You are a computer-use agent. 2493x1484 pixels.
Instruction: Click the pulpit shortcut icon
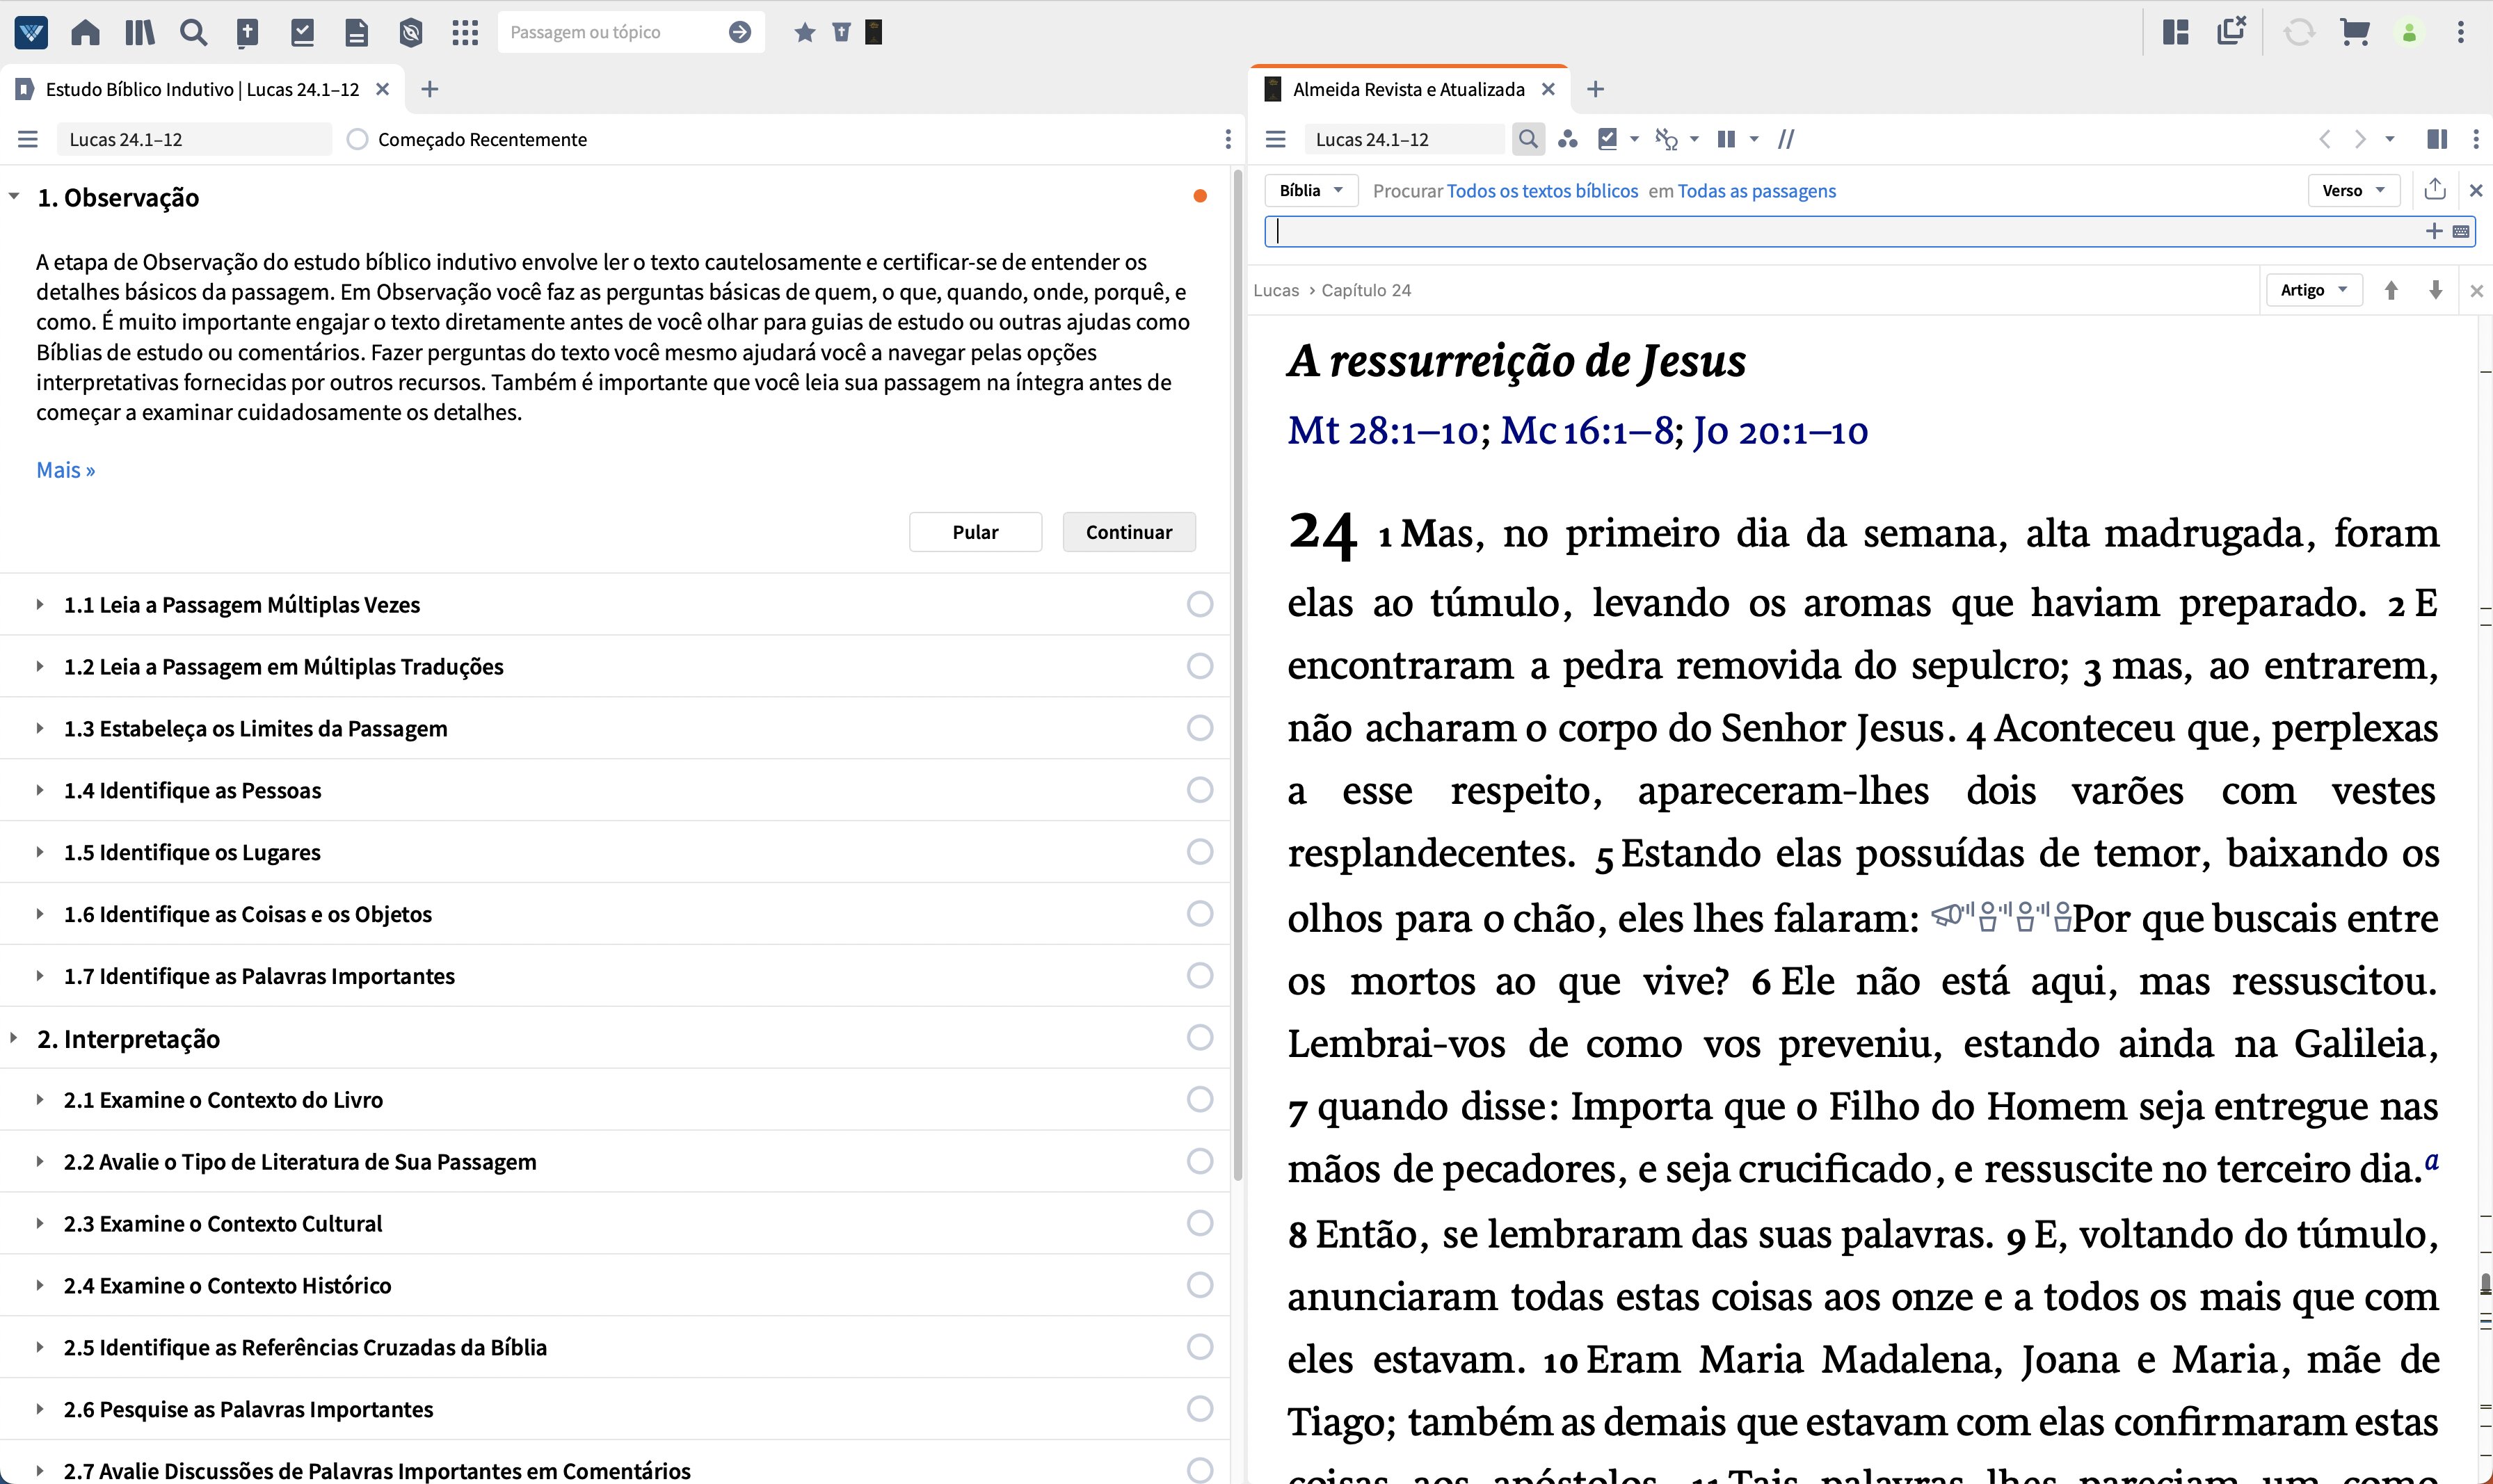(x=841, y=32)
